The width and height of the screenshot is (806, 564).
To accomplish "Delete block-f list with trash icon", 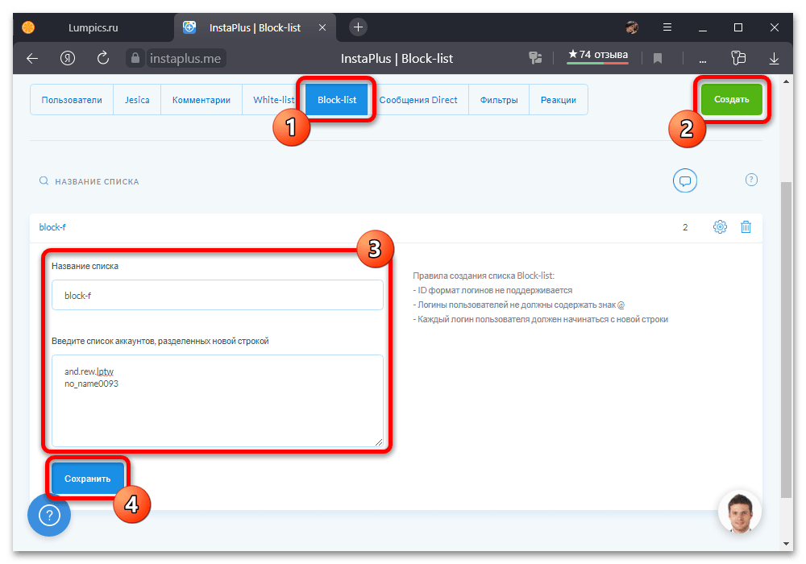I will [746, 227].
